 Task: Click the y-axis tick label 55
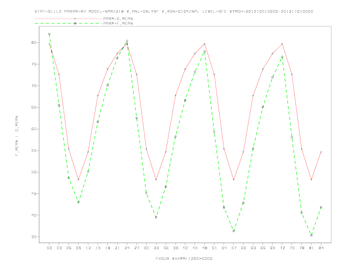tap(34, 150)
